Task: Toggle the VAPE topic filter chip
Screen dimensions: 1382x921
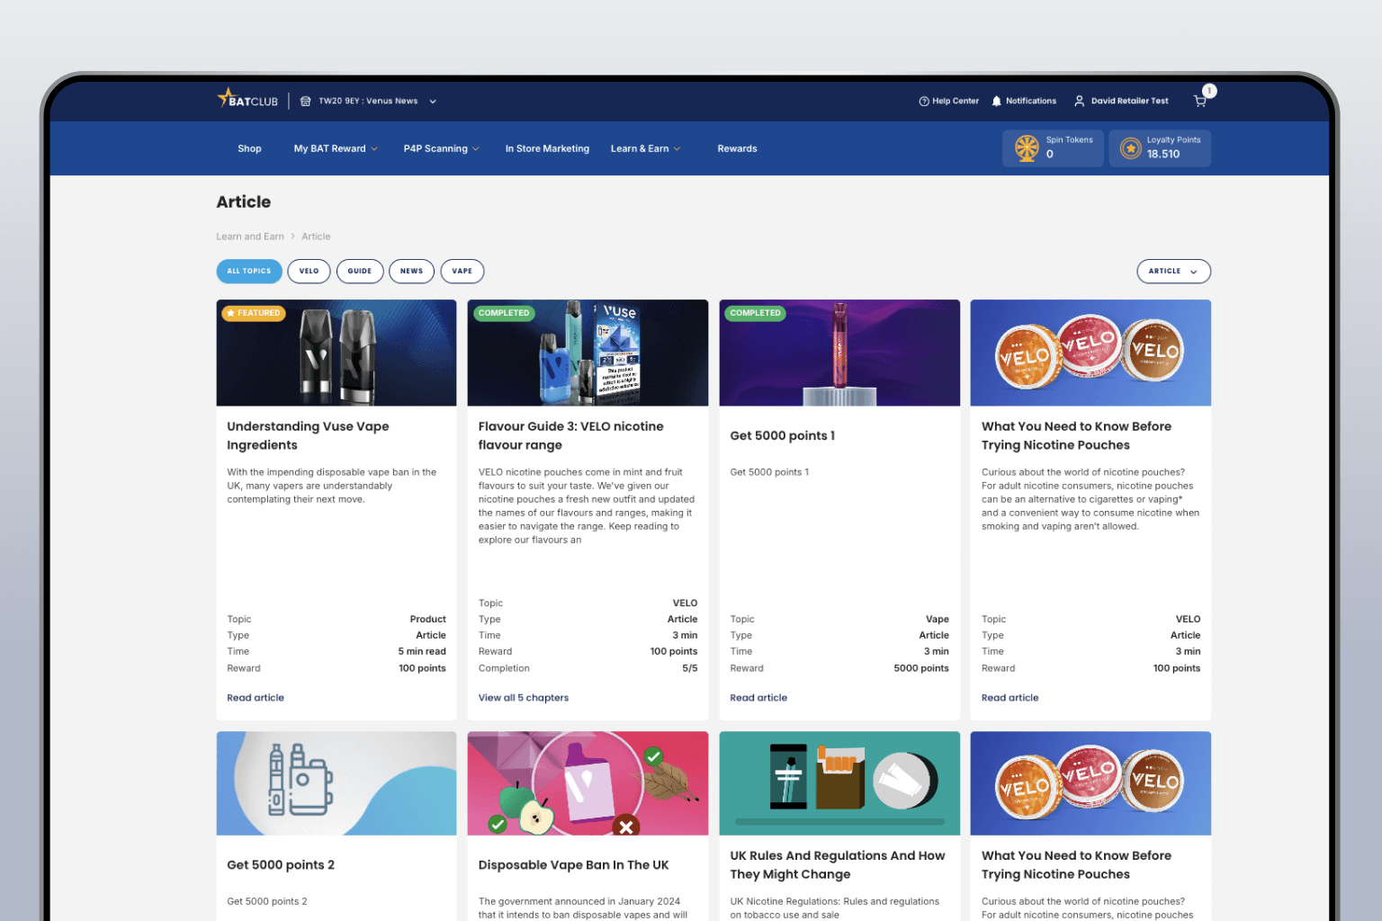Action: 462,271
